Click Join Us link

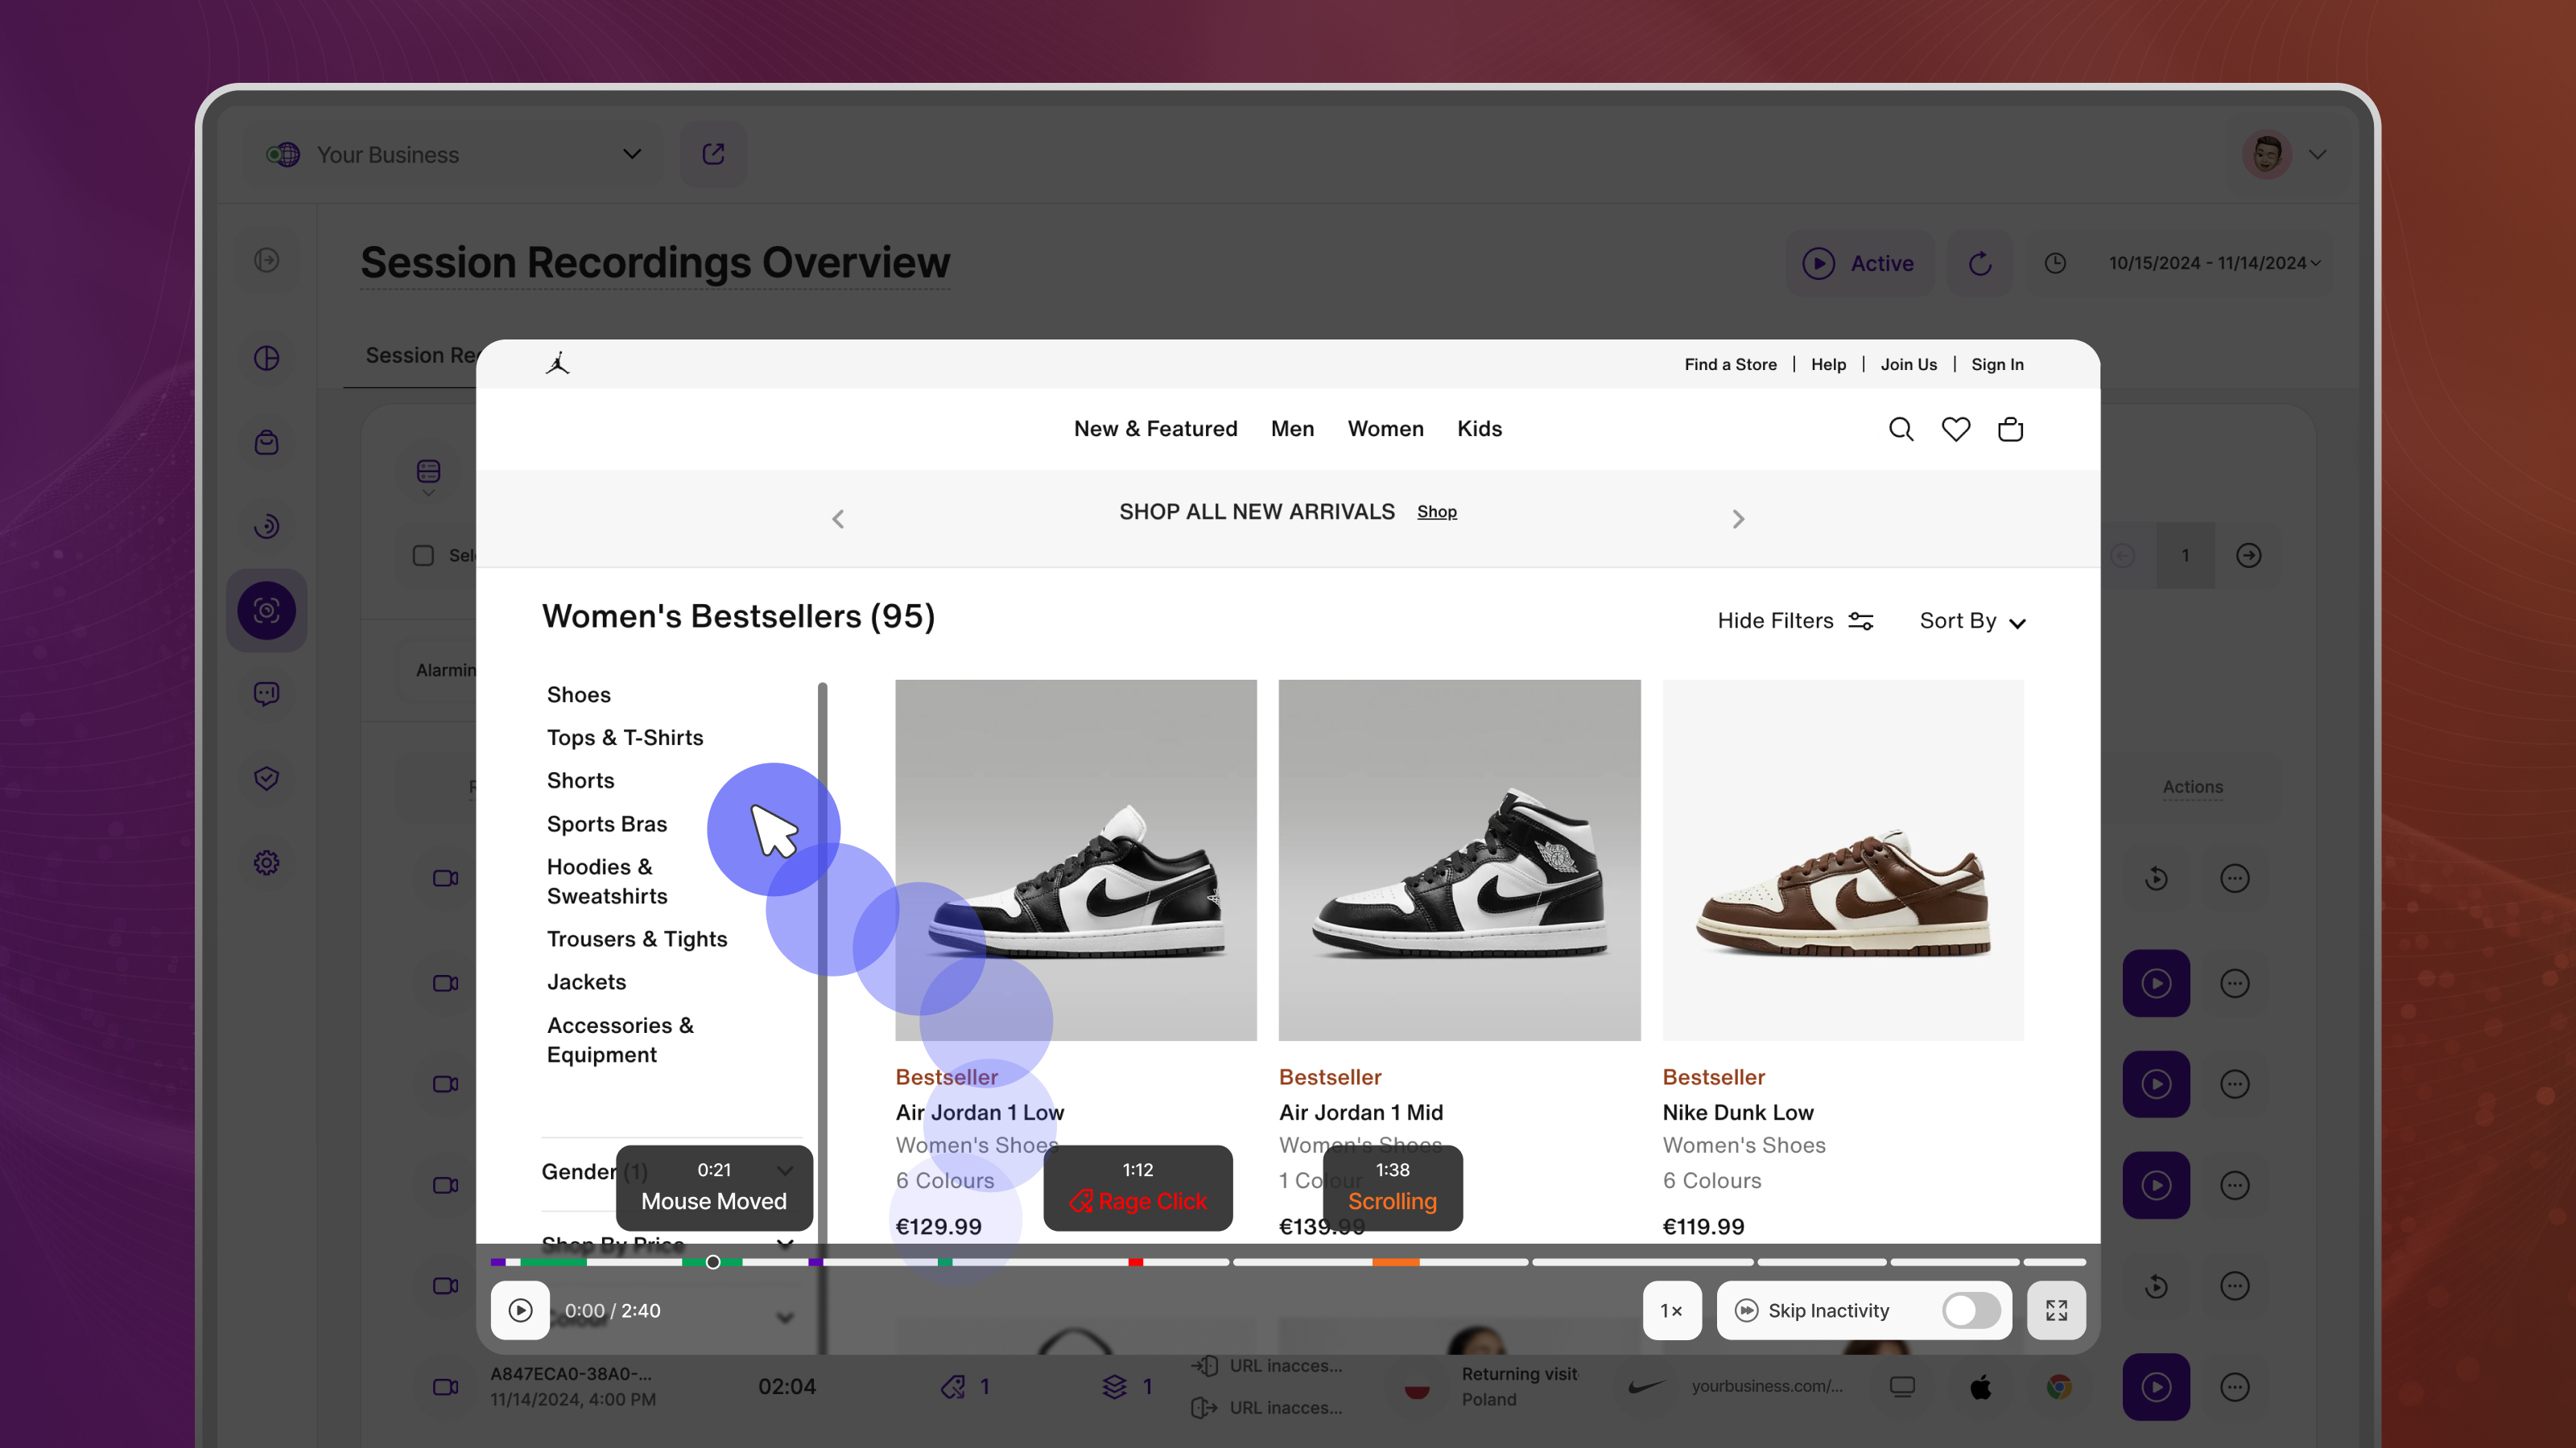[x=1908, y=364]
